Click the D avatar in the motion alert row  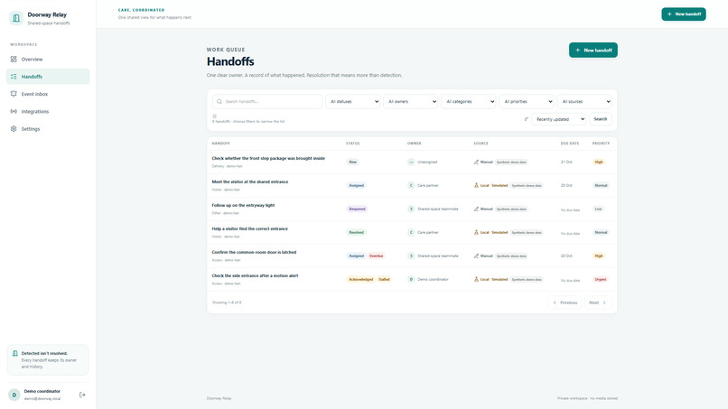coord(411,279)
